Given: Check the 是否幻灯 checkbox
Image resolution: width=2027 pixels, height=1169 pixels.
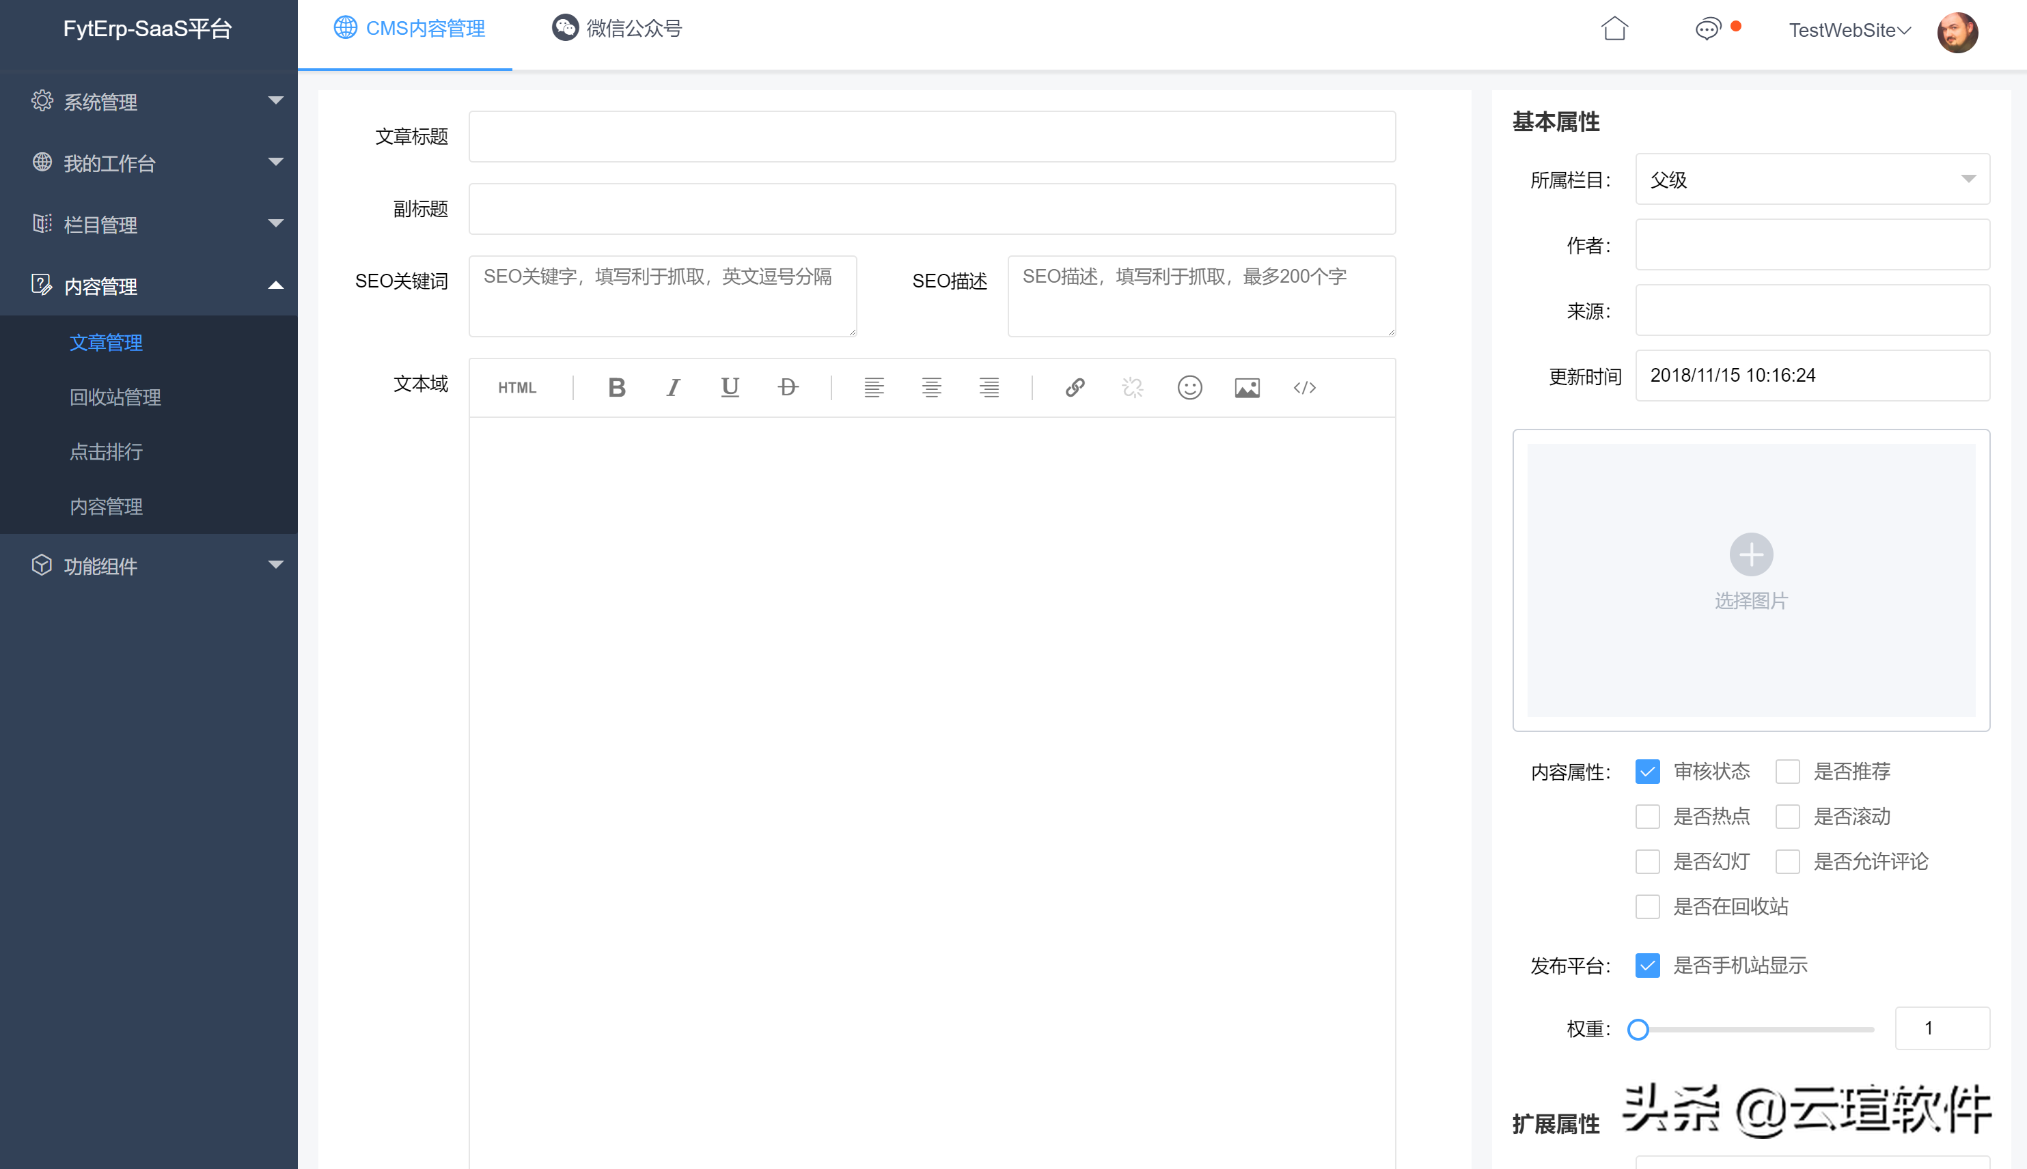Looking at the screenshot, I should coord(1647,862).
